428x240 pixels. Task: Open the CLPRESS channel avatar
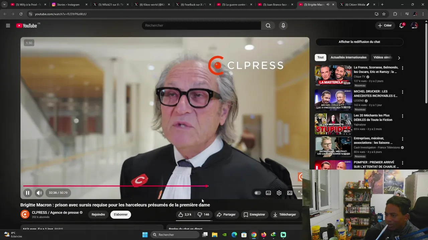25,214
